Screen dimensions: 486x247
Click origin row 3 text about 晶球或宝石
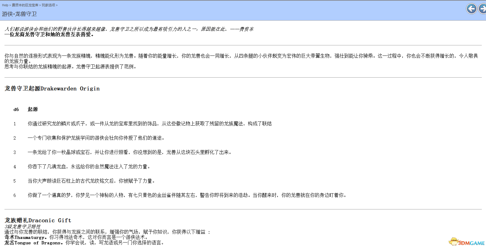[130, 152]
